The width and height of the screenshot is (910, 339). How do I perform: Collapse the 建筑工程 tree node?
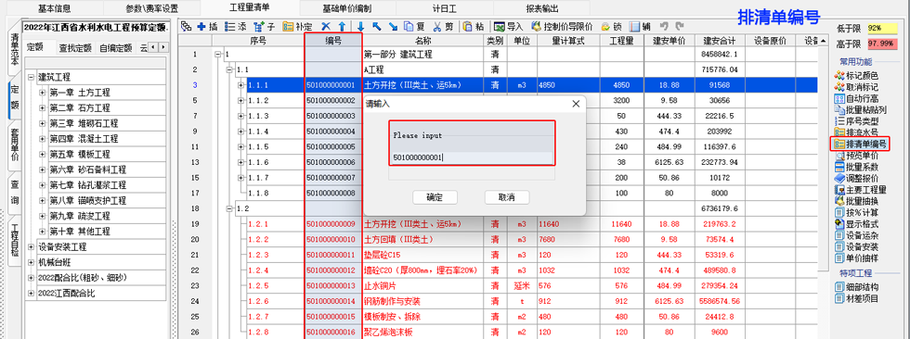pyautogui.click(x=31, y=77)
